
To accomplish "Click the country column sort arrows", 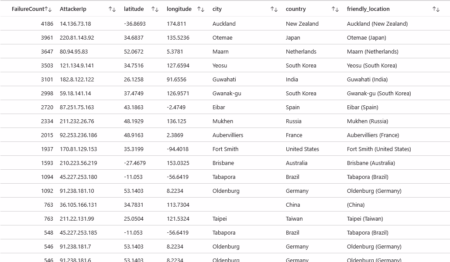I will (x=335, y=9).
